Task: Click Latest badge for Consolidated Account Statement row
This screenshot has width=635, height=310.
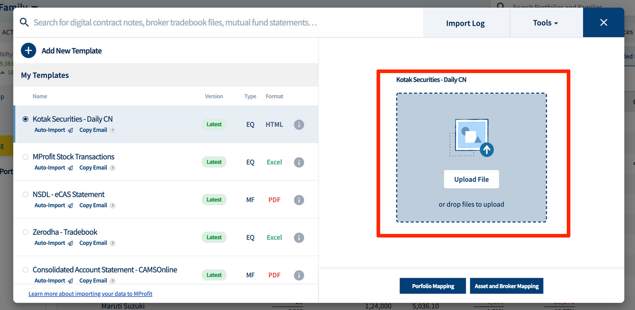Action: [x=214, y=275]
